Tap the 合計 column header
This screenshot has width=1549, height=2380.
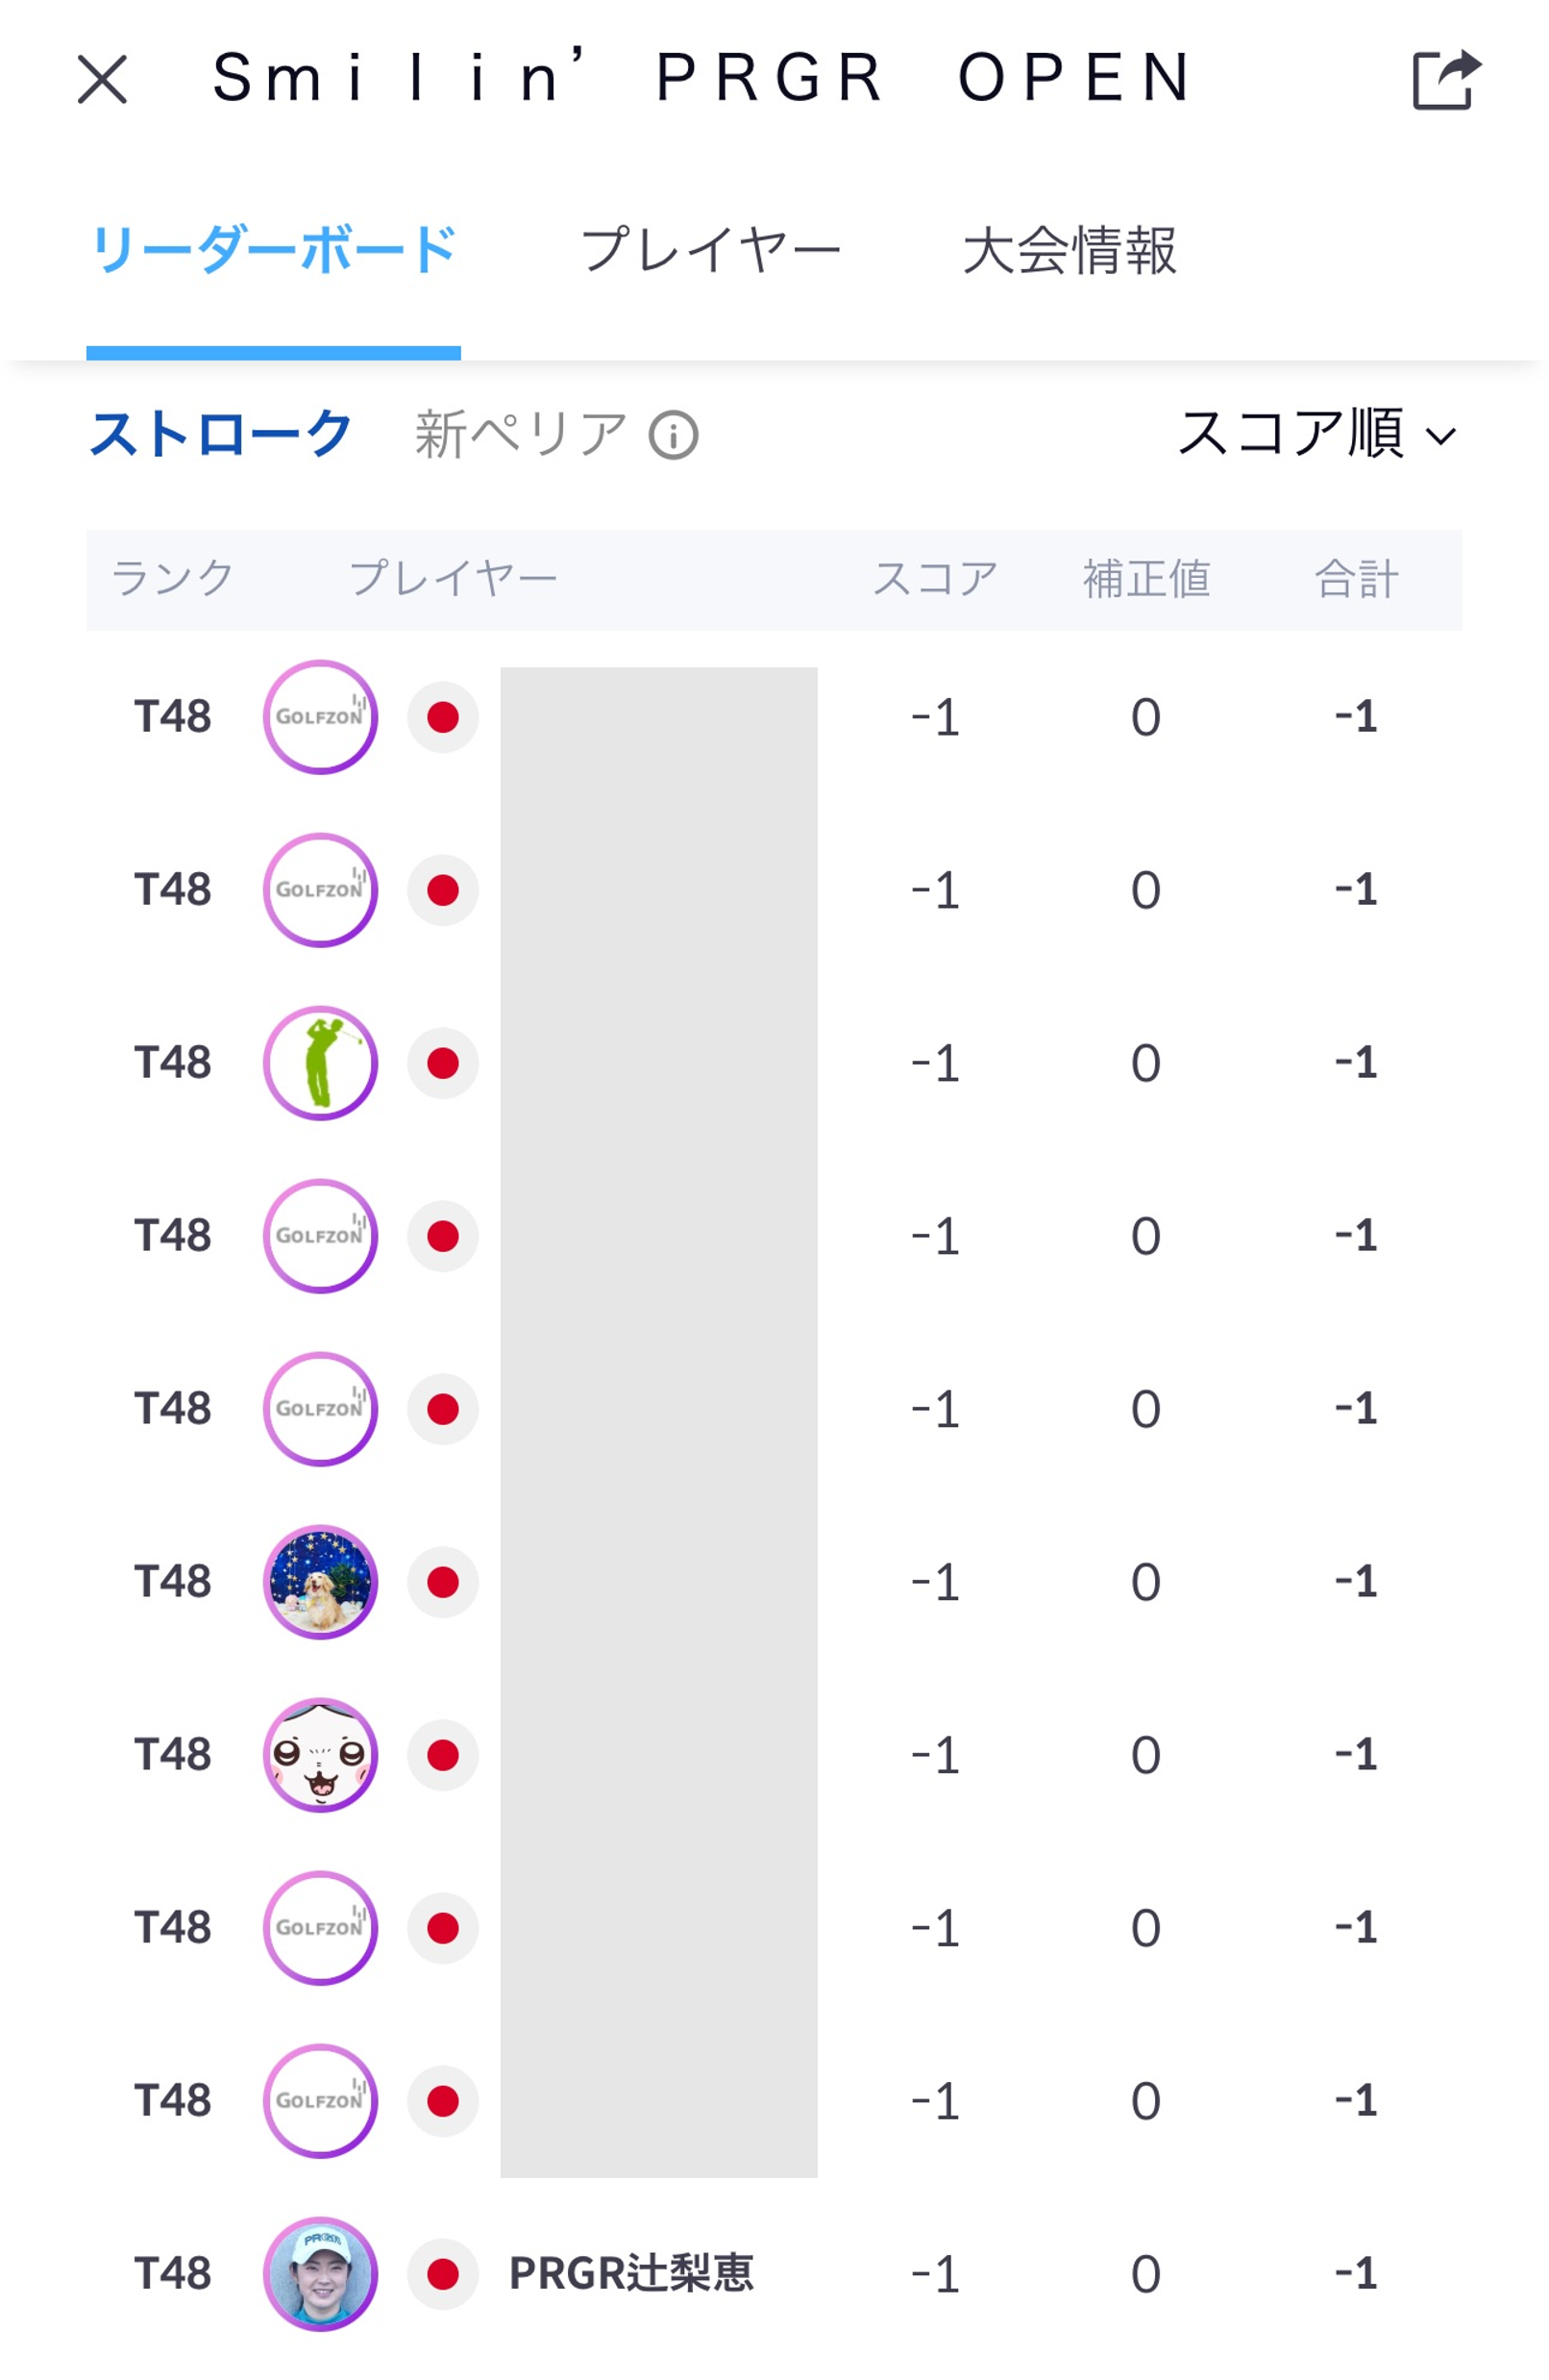tap(1356, 579)
